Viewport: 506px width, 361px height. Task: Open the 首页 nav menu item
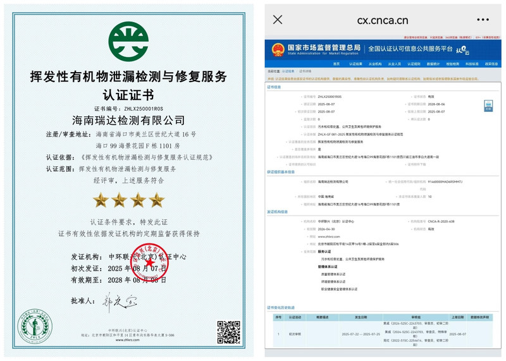pos(336,64)
